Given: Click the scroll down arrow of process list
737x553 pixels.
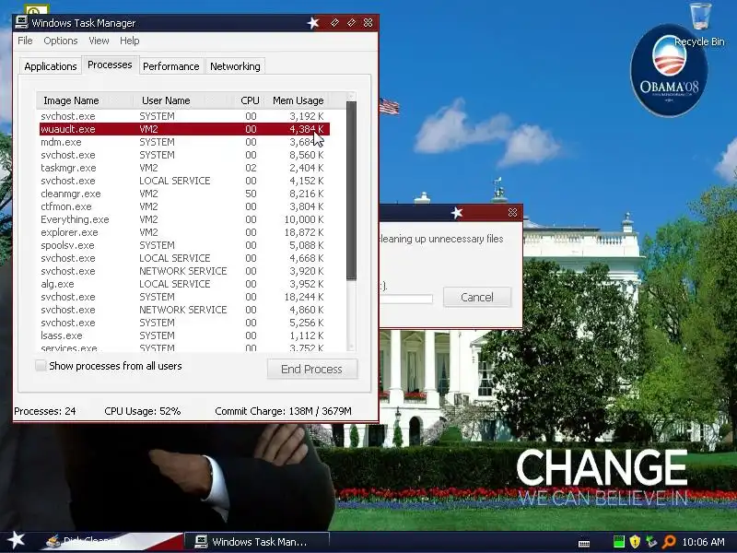Looking at the screenshot, I should pyautogui.click(x=351, y=347).
